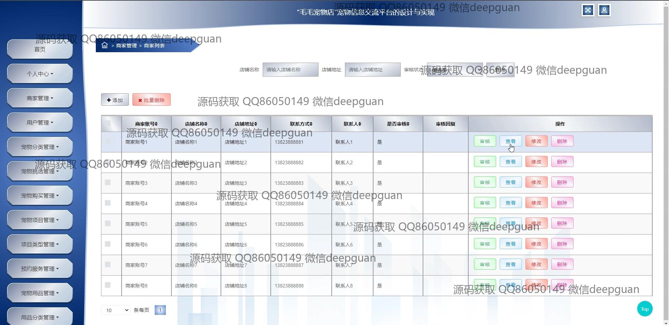Click 修改 for 商家账号1
The height and width of the screenshot is (325, 669).
tap(537, 141)
